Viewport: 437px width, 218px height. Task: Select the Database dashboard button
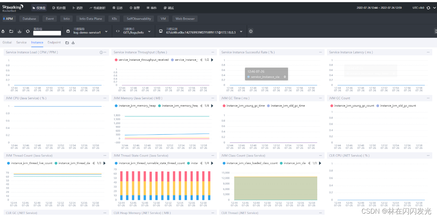point(29,19)
